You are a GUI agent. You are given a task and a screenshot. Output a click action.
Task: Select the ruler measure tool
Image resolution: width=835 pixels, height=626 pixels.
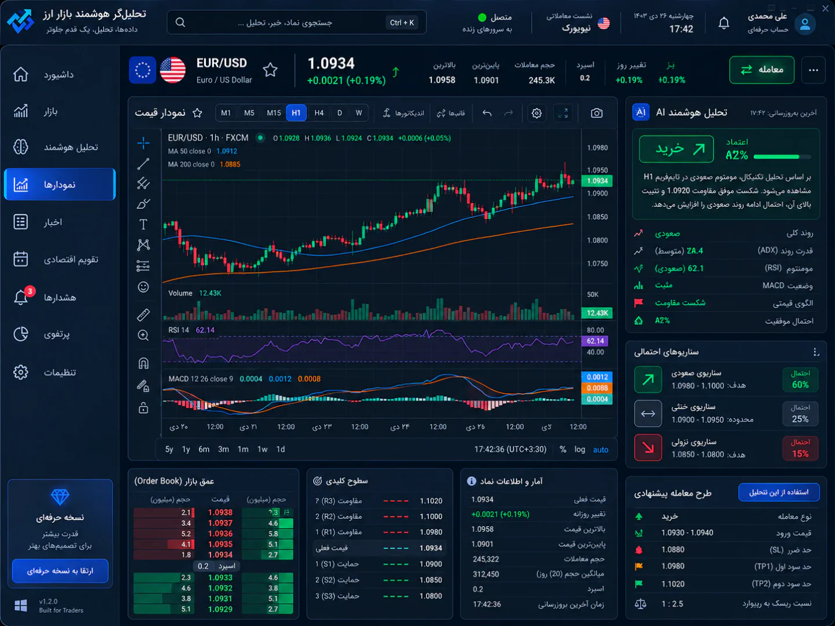tap(143, 315)
